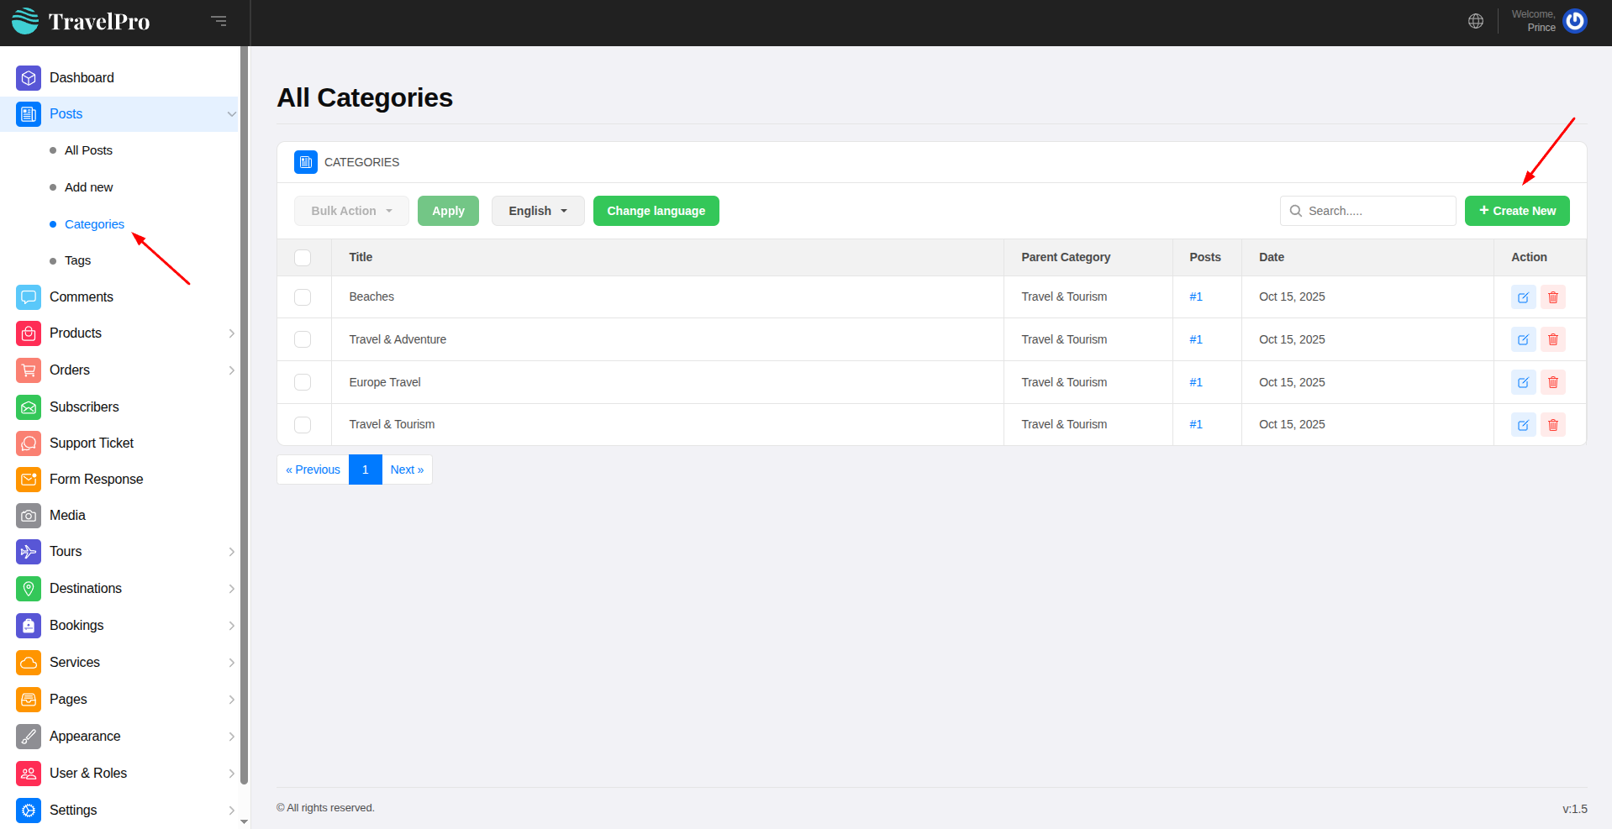
Task: Open the #1 posts link for Beaches
Action: pyautogui.click(x=1196, y=297)
